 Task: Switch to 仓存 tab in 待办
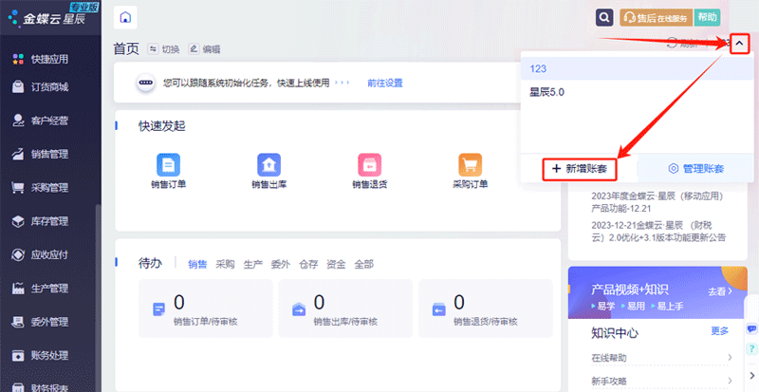(308, 264)
